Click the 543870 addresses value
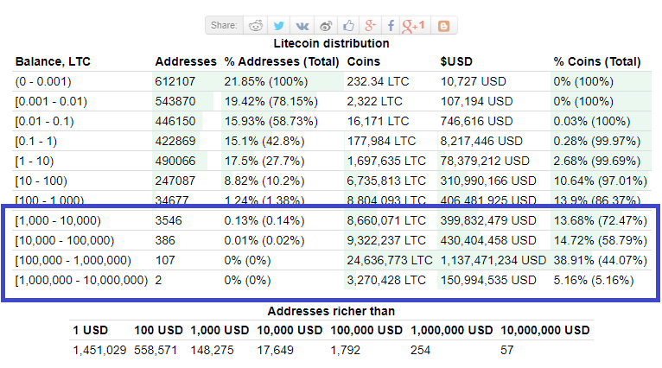The image size is (662, 368). 175,101
